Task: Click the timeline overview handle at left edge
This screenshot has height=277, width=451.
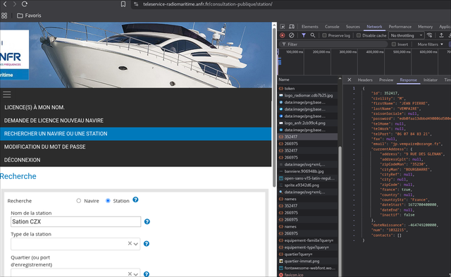Action: [x=278, y=52]
